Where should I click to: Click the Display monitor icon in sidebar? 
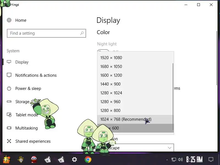click(9, 62)
